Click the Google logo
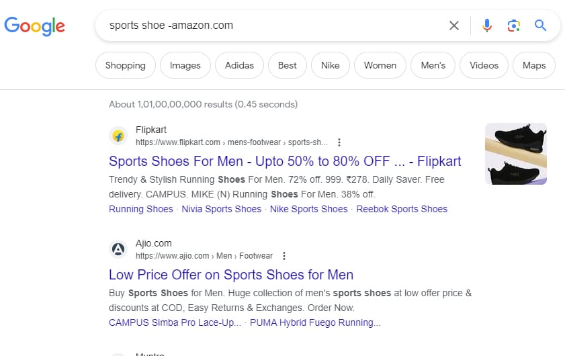This screenshot has width=565, height=356. point(34,26)
